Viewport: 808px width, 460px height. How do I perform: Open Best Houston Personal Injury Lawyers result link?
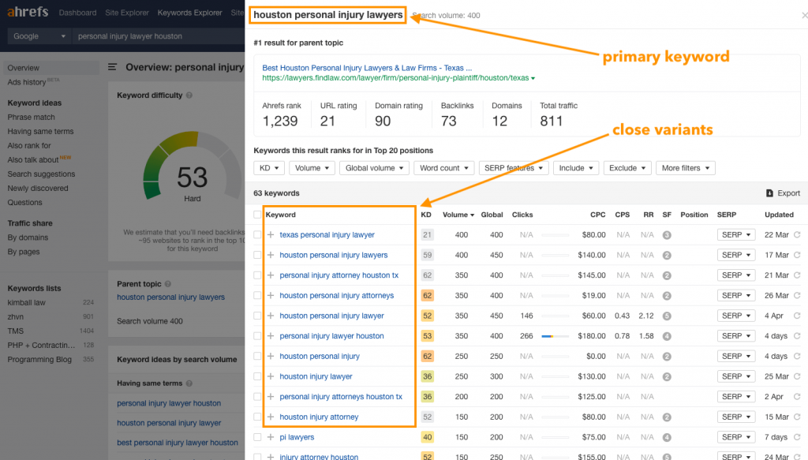point(367,68)
